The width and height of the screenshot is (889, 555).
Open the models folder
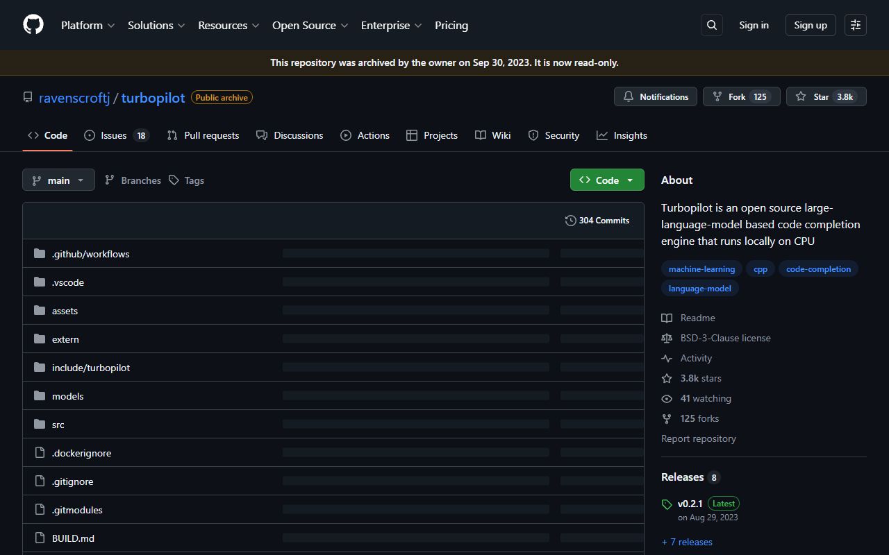[x=67, y=395]
